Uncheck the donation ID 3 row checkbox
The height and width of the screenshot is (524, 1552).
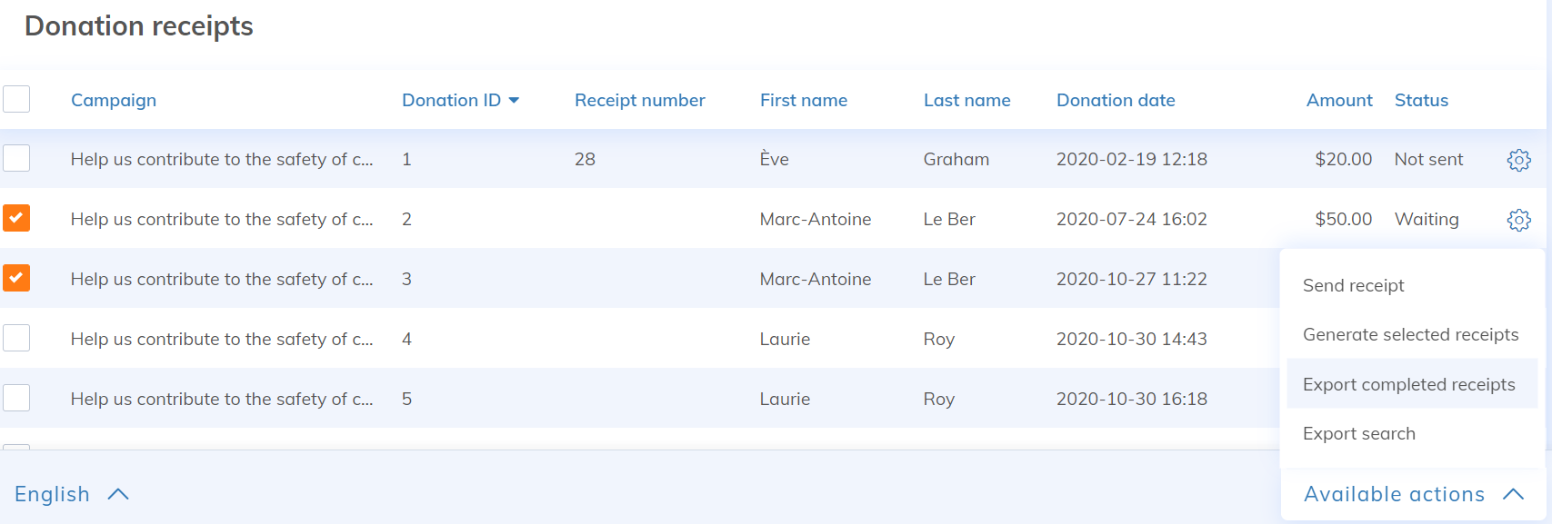tap(16, 279)
